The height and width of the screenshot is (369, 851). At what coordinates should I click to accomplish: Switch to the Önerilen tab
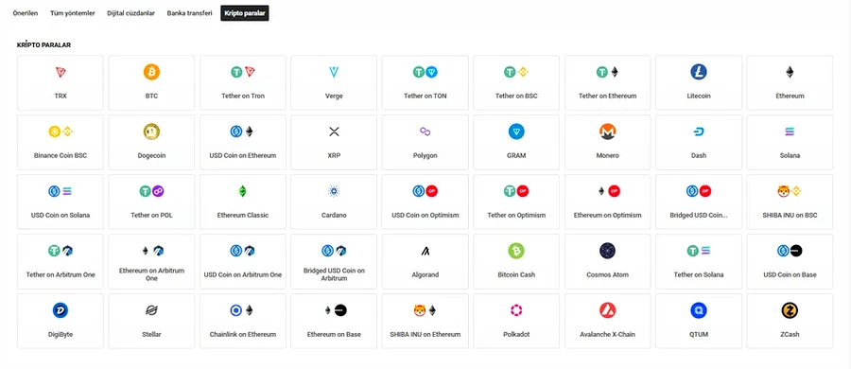26,13
